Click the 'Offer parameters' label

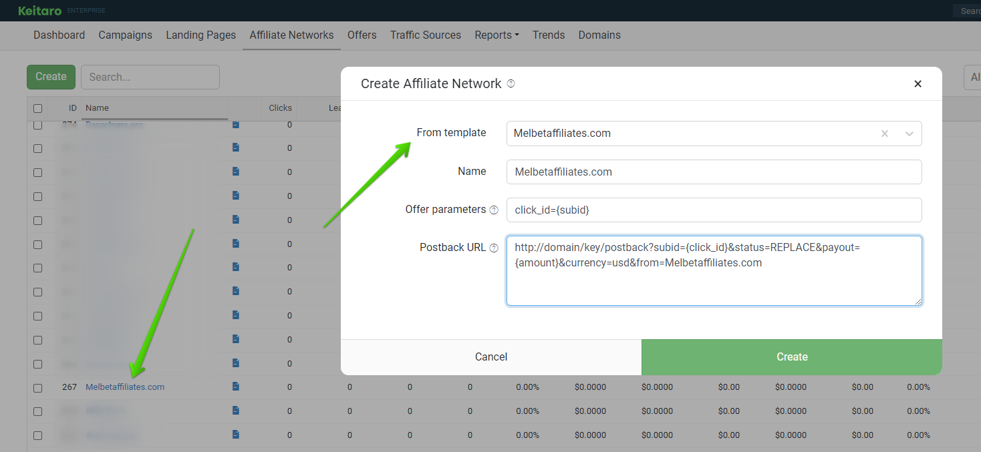click(446, 210)
